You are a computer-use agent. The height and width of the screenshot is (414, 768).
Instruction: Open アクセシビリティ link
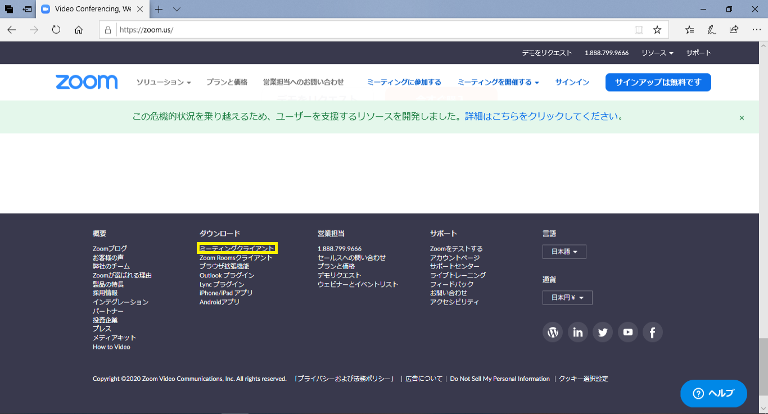[455, 302]
